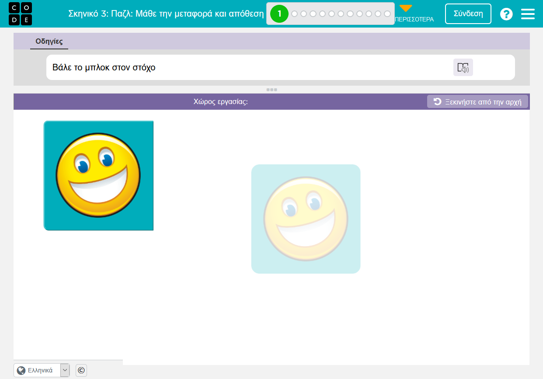Click the Code.org logo

pos(20,14)
